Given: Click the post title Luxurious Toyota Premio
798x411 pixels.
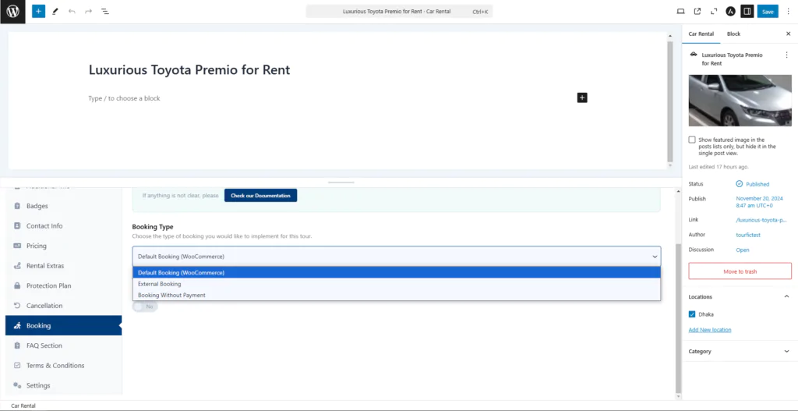Looking at the screenshot, I should 189,69.
